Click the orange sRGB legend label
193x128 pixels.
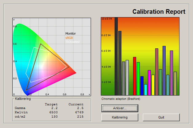(x=69, y=38)
